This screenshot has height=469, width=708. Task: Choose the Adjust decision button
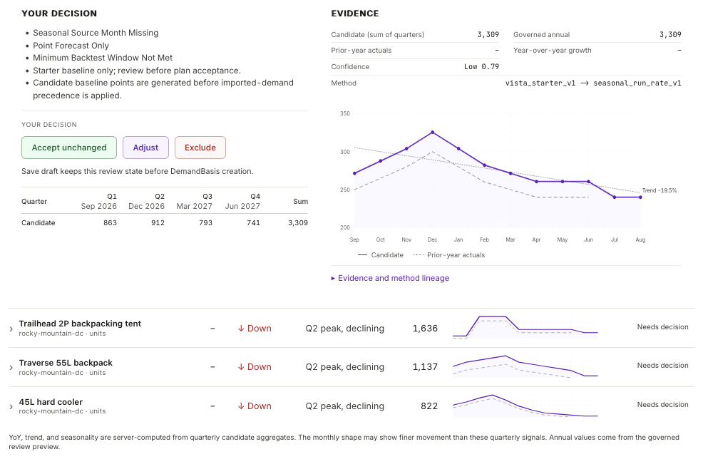pyautogui.click(x=145, y=148)
